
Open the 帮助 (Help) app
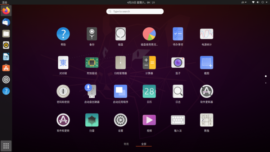63,34
